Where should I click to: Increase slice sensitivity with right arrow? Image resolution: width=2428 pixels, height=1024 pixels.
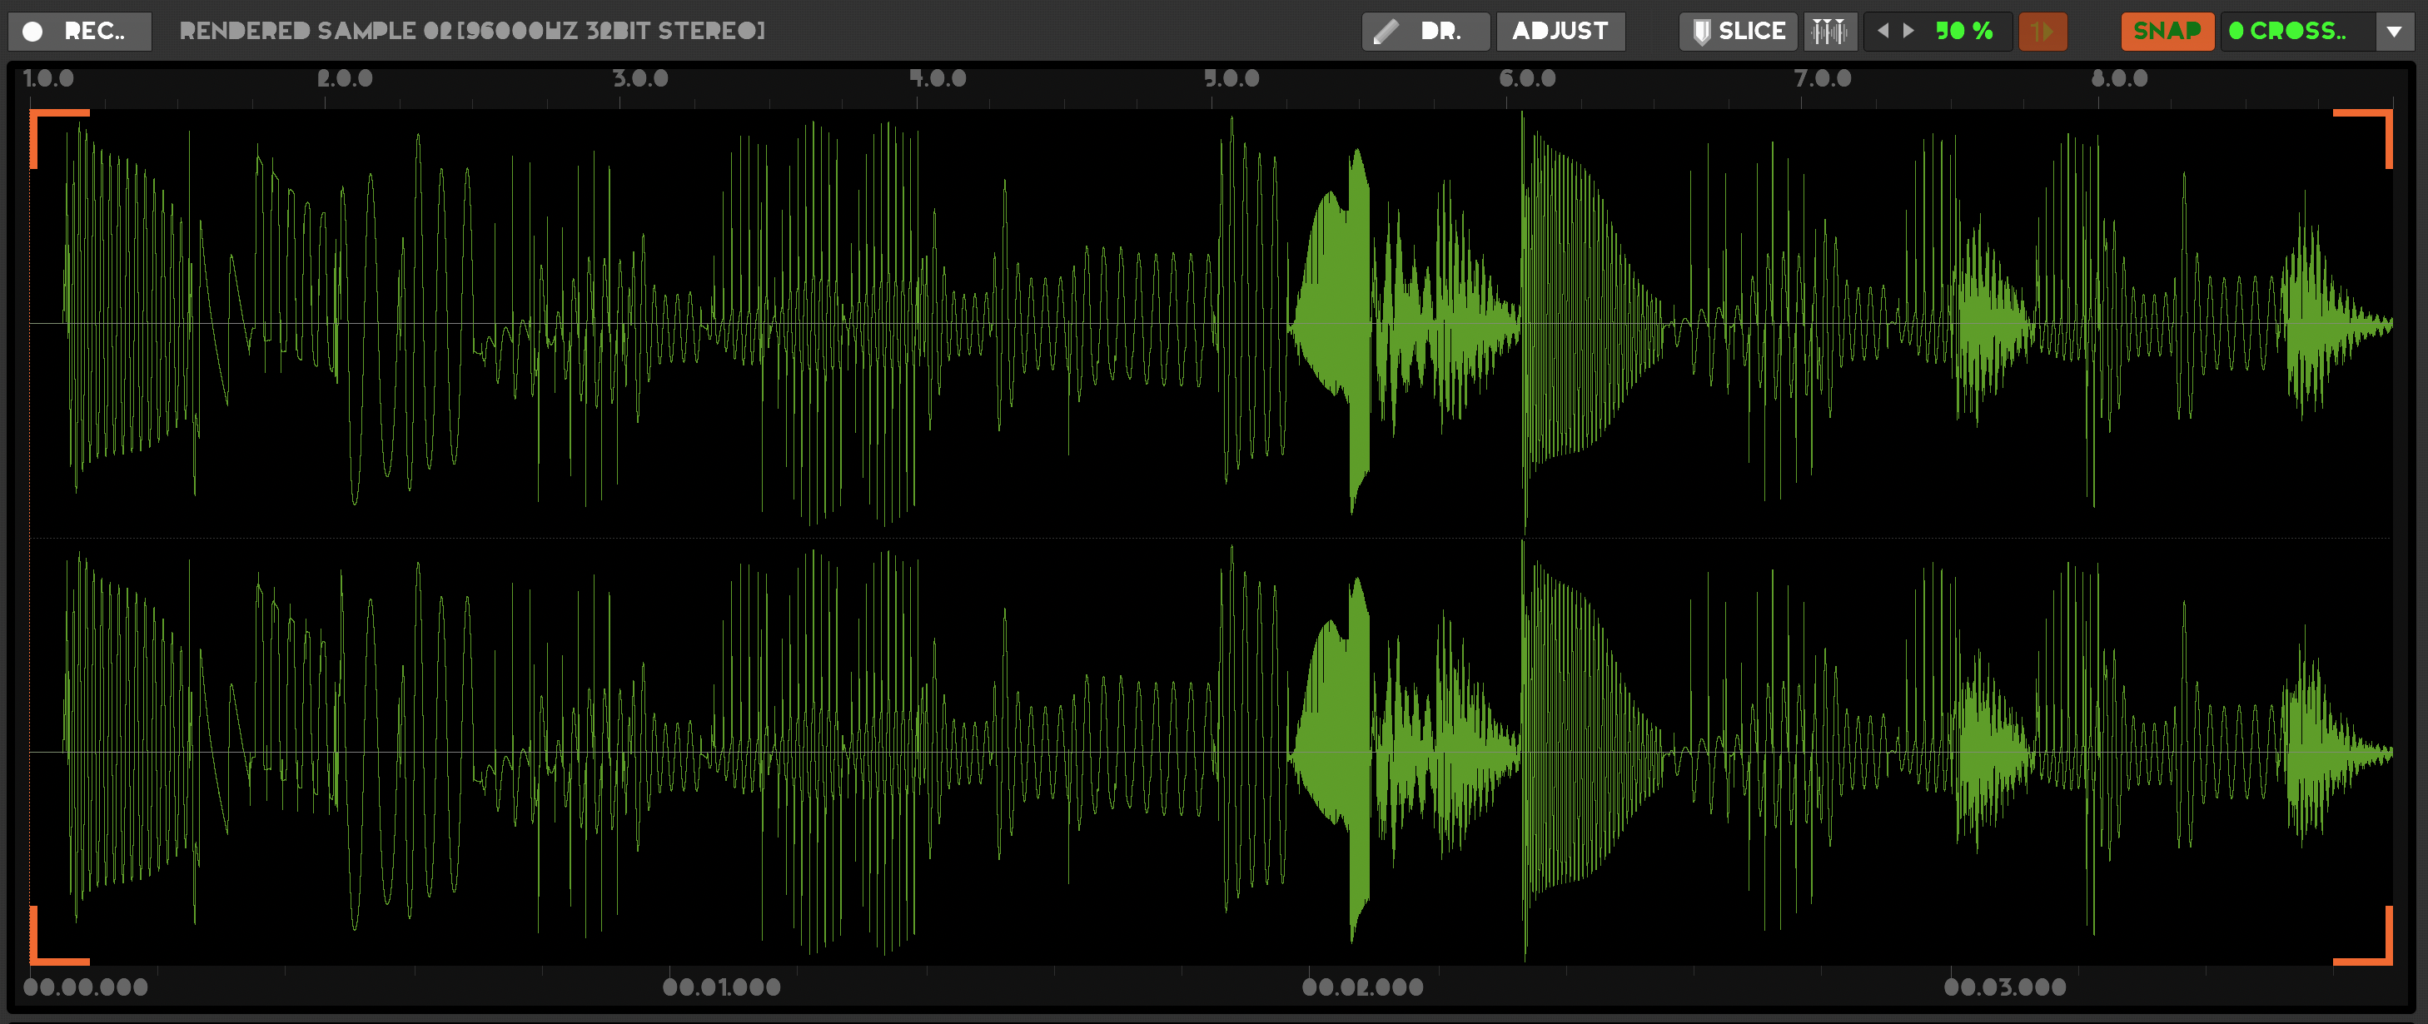point(1908,30)
